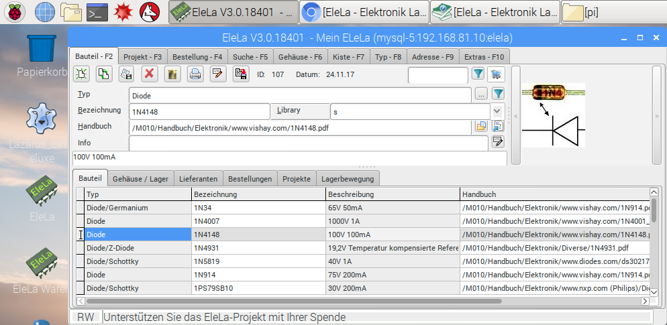Open the Handbuch PDF with the document icon
667x325 pixels.
tap(498, 126)
